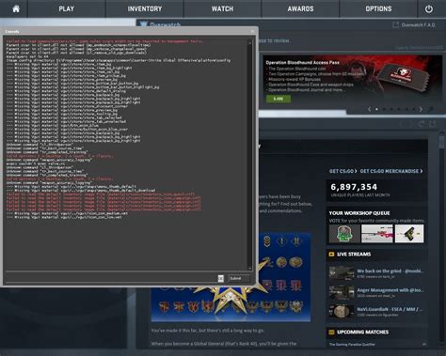Click thumbnail of NaVi.GuardiaN stream

coord(342,312)
